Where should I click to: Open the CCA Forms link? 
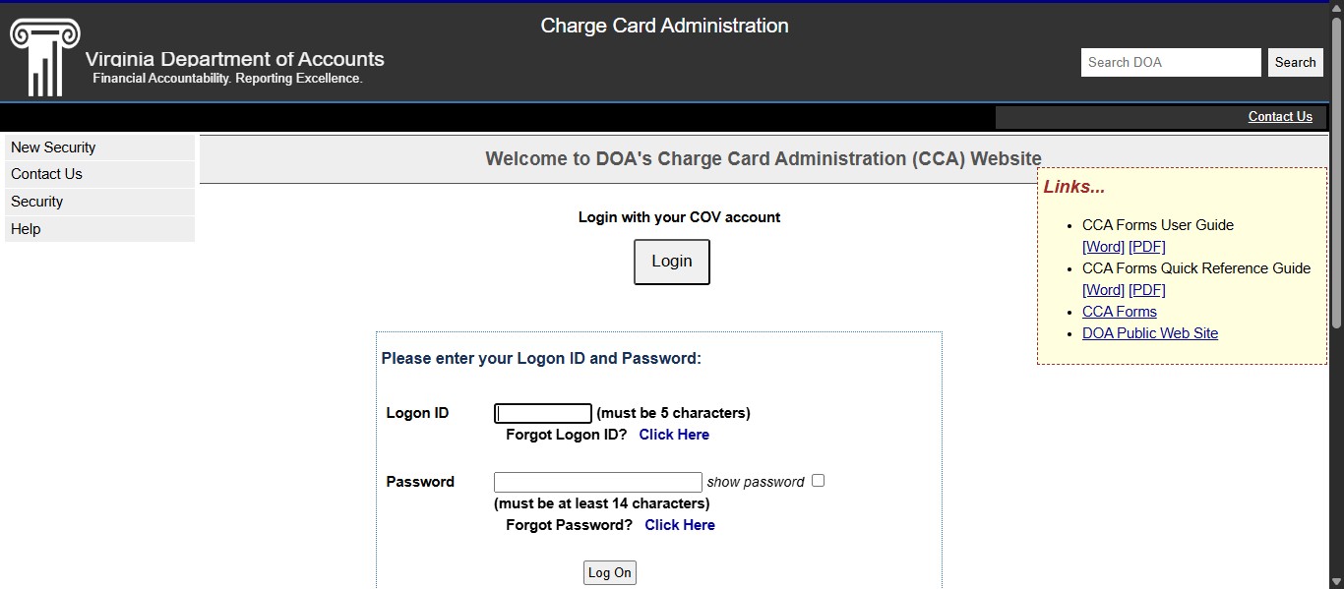pyautogui.click(x=1119, y=312)
